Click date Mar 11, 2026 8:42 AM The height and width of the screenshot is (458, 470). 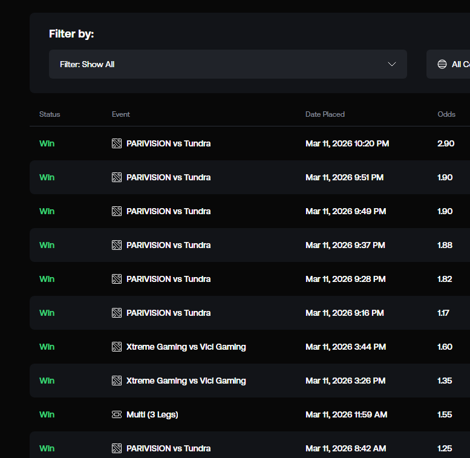coord(345,448)
